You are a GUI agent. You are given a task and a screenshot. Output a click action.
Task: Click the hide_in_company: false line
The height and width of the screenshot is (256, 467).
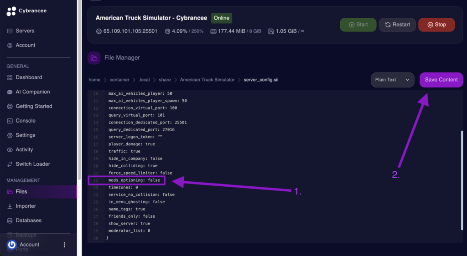click(x=135, y=159)
